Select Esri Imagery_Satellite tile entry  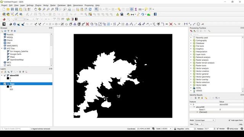click(19, 51)
